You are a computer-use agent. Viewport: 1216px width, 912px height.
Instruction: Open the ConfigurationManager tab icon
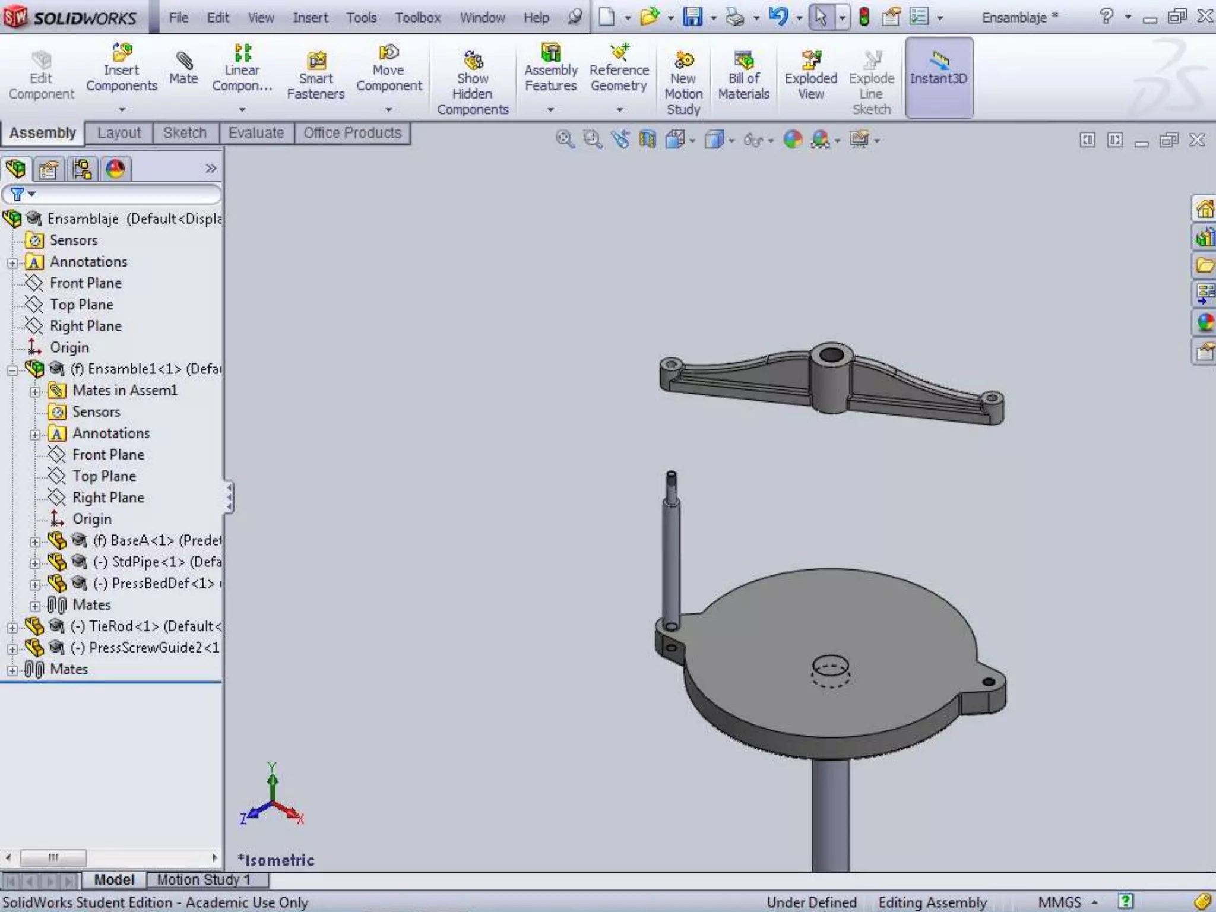[82, 169]
